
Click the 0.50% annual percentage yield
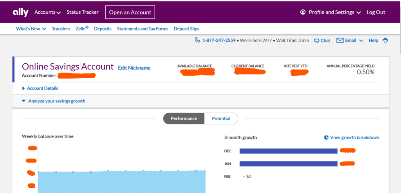pyautogui.click(x=366, y=72)
